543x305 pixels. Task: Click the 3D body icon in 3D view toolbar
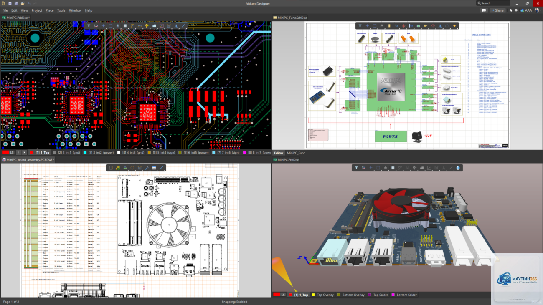tap(458, 168)
